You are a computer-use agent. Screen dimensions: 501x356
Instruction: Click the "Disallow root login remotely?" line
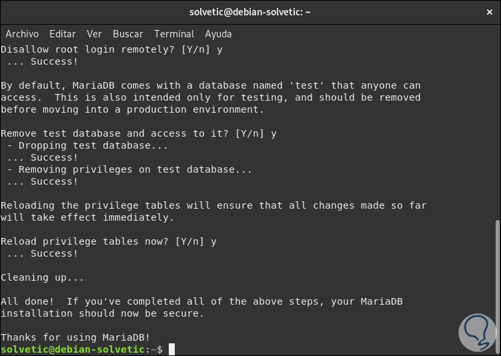[x=111, y=49]
